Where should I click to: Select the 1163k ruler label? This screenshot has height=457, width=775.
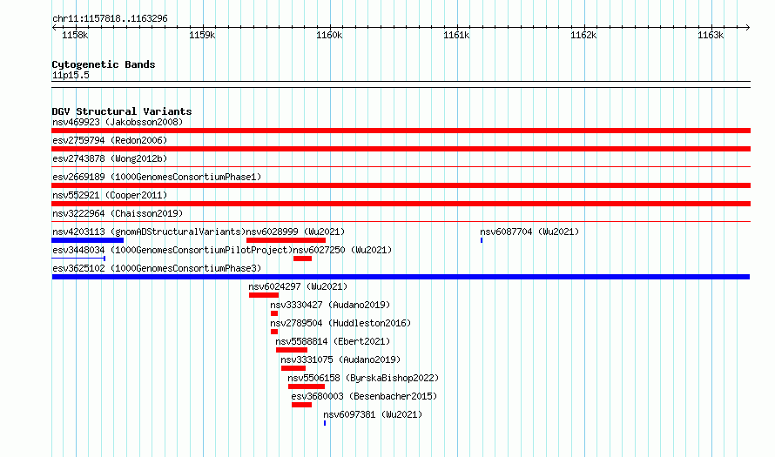click(711, 35)
